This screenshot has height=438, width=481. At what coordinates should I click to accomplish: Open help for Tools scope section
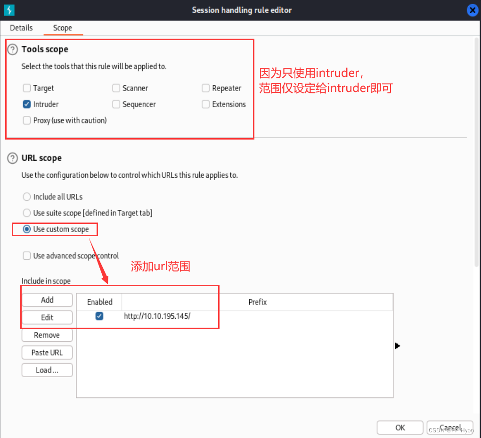click(x=13, y=50)
